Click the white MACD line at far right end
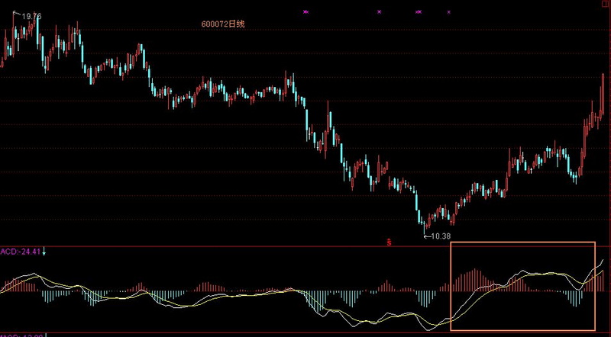Viewport: 611px width, 337px height. [602, 260]
